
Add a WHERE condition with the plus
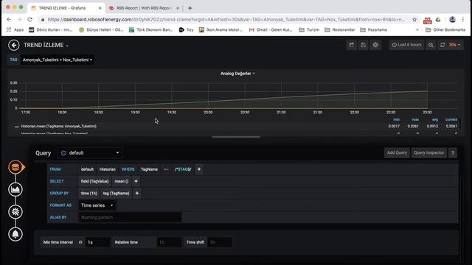(x=199, y=169)
